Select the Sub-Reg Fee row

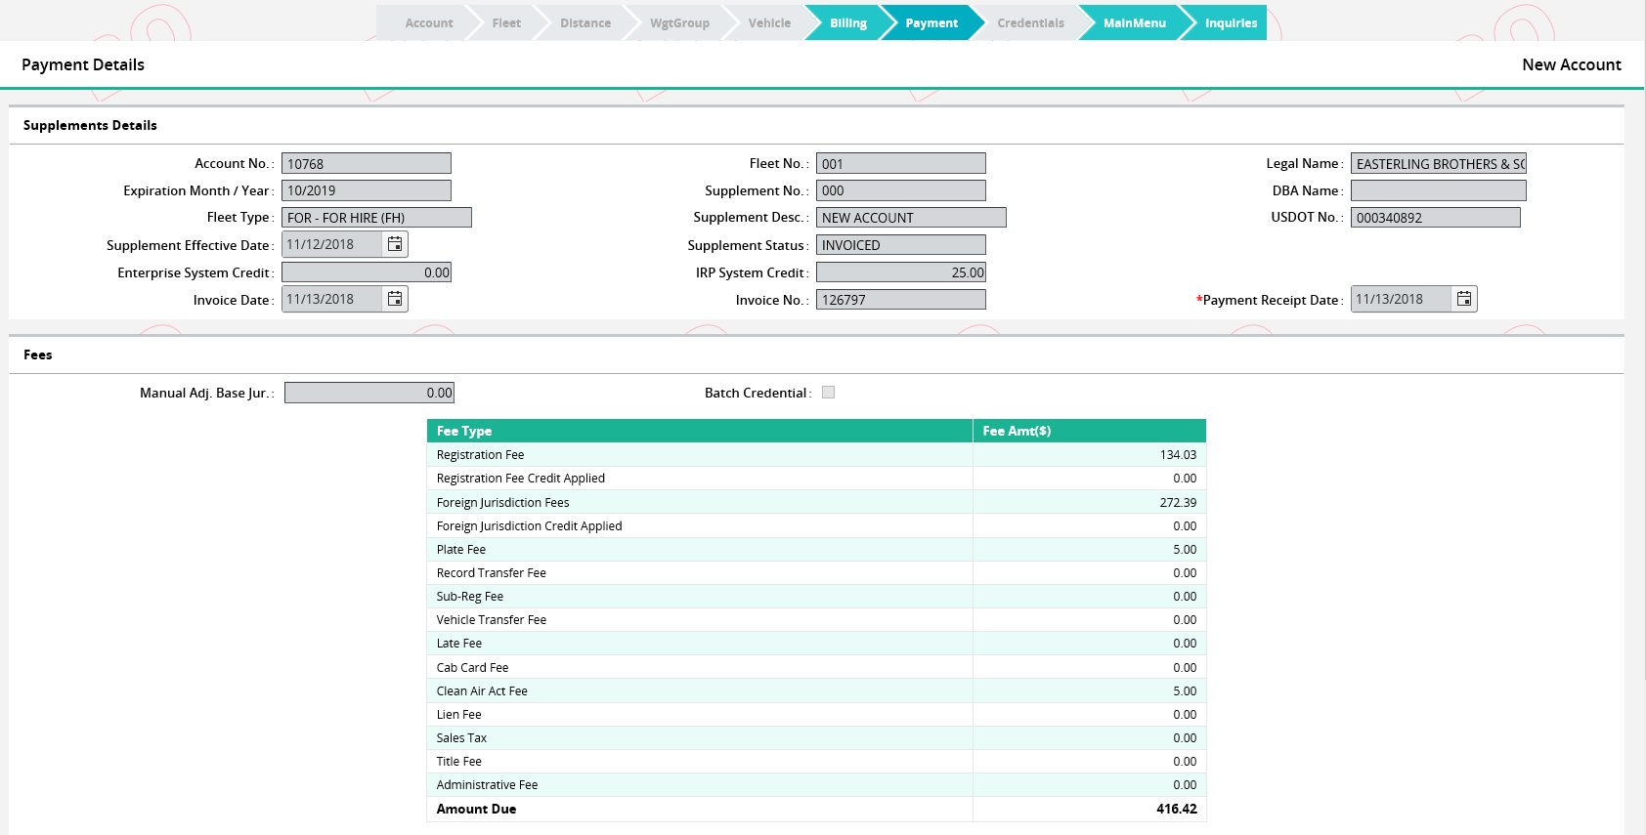coord(816,597)
